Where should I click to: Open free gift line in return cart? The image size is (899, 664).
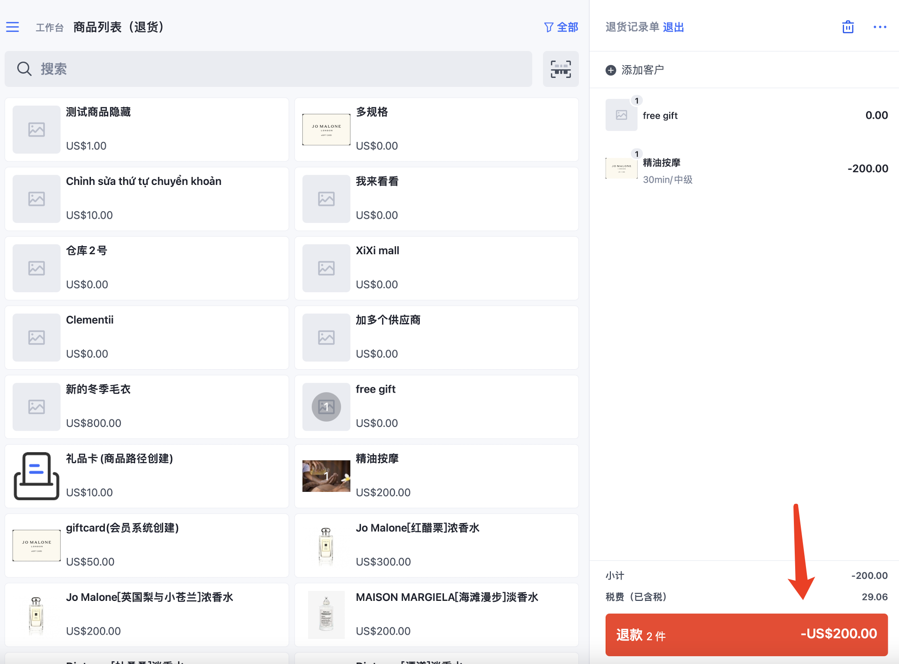[x=746, y=115]
